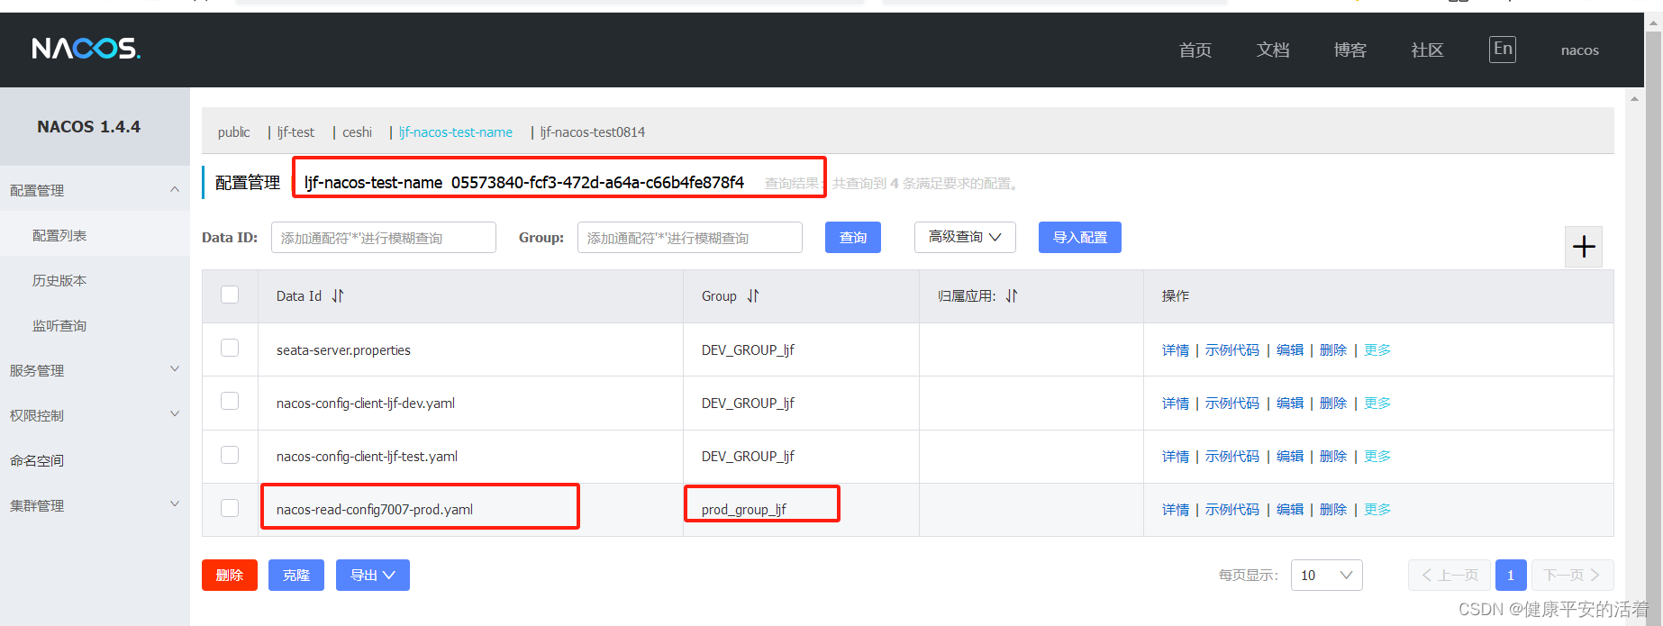This screenshot has height=626, width=1663.
Task: Click the red 删除 button below table
Action: pos(230,575)
